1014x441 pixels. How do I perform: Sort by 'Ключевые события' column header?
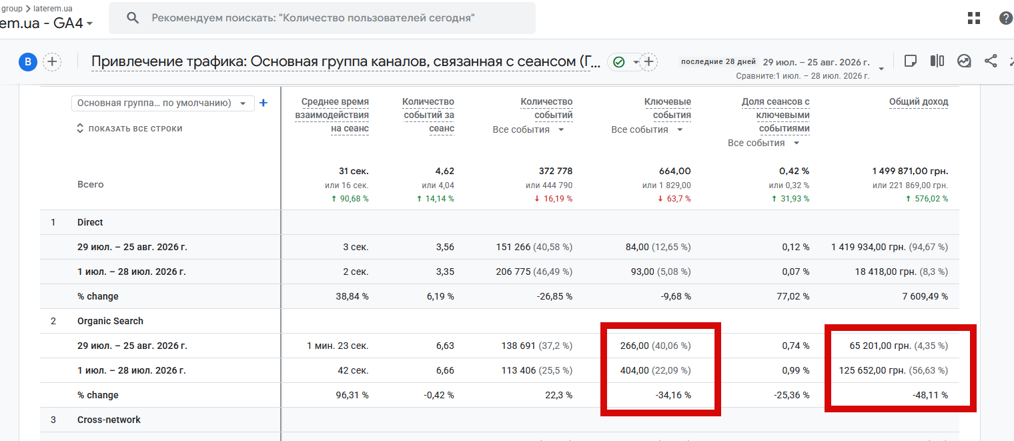pos(667,108)
